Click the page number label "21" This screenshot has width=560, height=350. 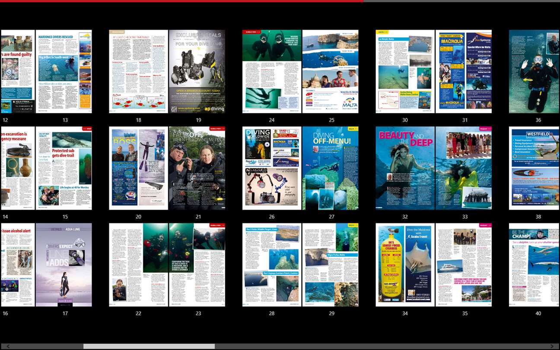pos(198,217)
